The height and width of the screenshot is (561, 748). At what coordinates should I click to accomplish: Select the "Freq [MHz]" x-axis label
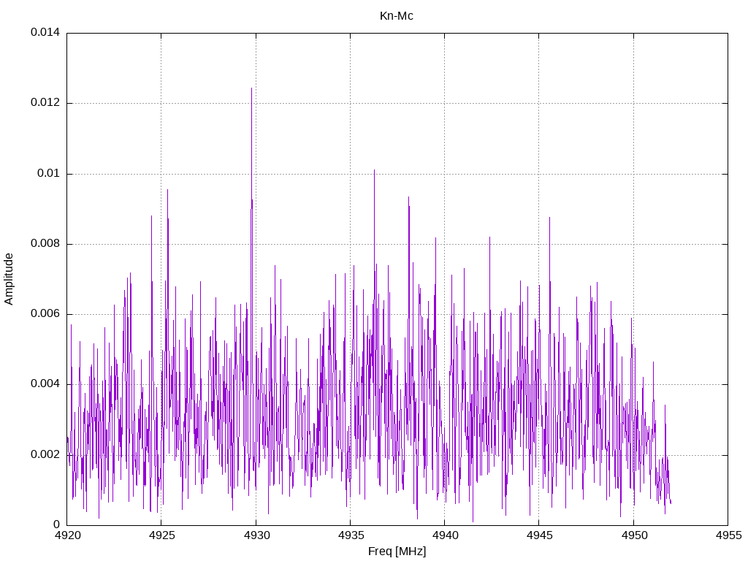pyautogui.click(x=397, y=551)
